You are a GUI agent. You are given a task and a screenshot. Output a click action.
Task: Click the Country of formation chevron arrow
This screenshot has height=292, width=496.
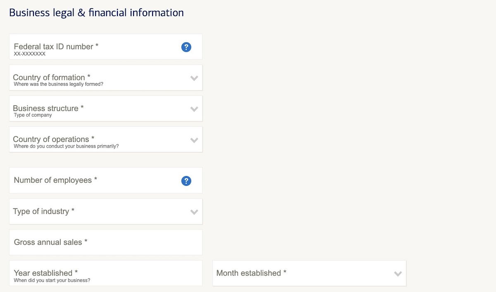click(x=194, y=78)
